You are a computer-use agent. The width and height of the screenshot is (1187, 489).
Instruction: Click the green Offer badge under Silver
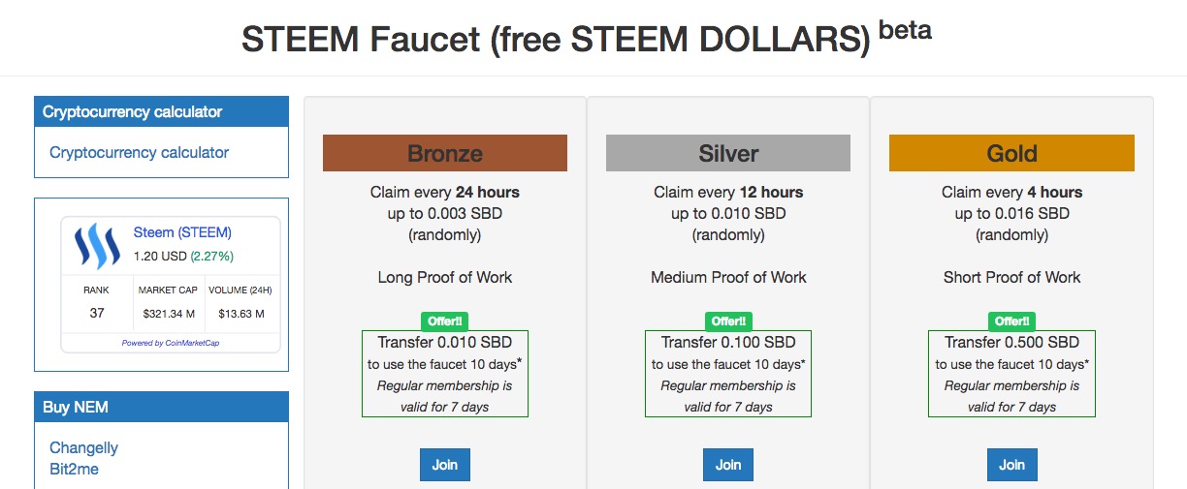point(728,321)
